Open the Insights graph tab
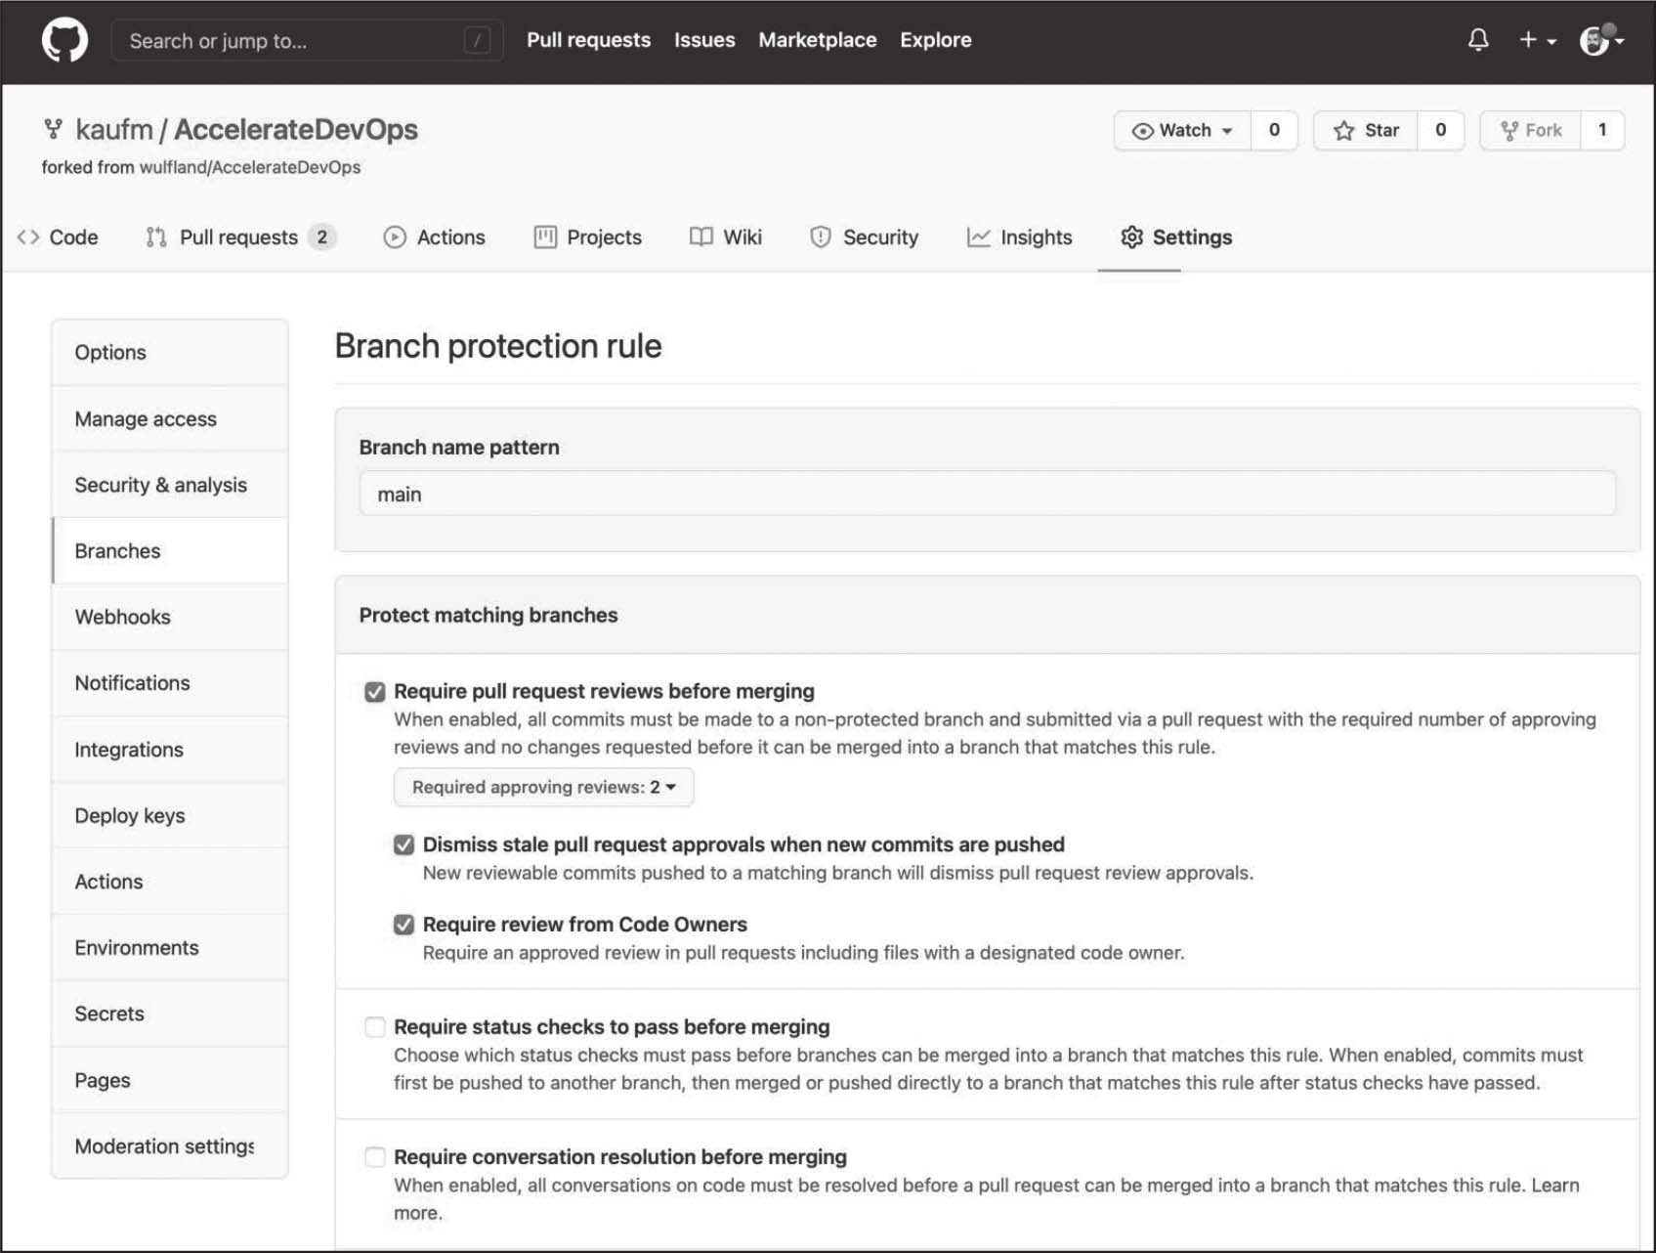This screenshot has width=1656, height=1253. coord(1019,238)
